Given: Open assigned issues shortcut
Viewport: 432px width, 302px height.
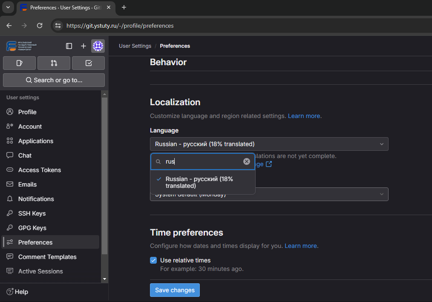Looking at the screenshot, I should pos(19,63).
